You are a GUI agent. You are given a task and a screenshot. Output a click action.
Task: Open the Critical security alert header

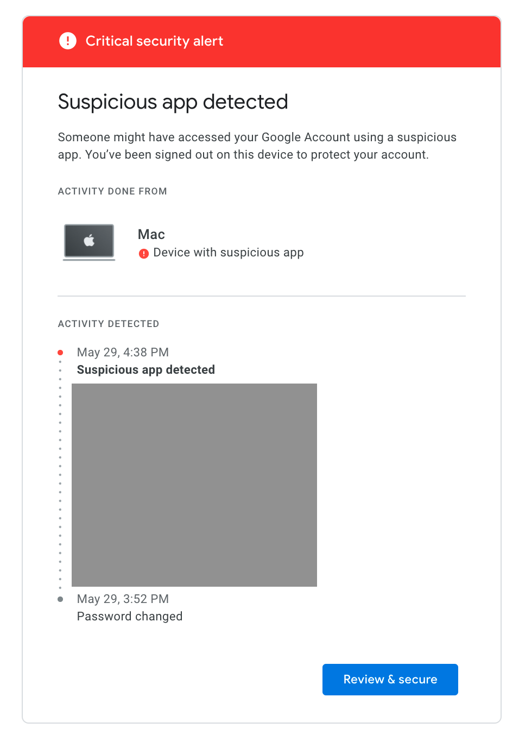154,41
